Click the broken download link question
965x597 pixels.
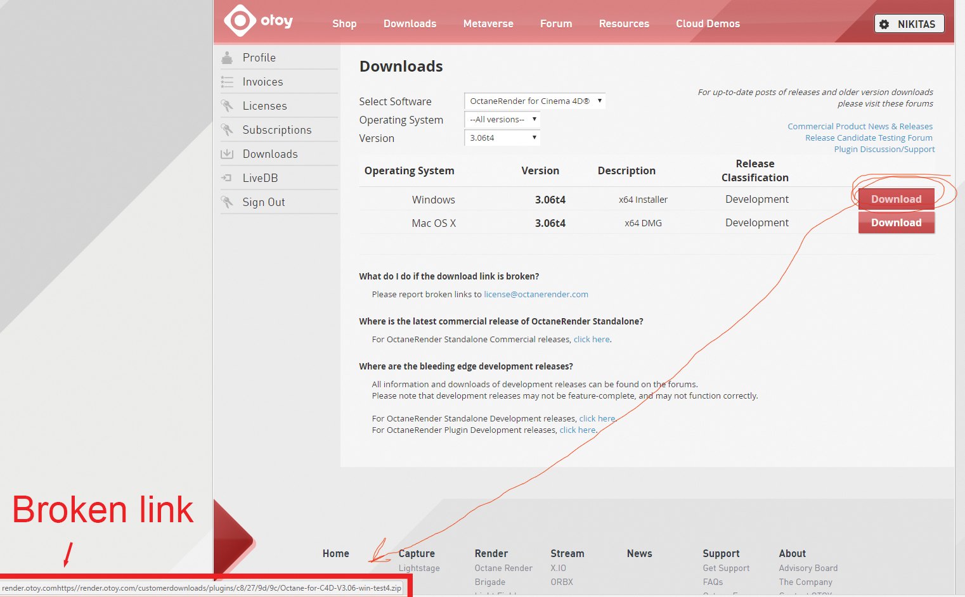click(x=449, y=277)
